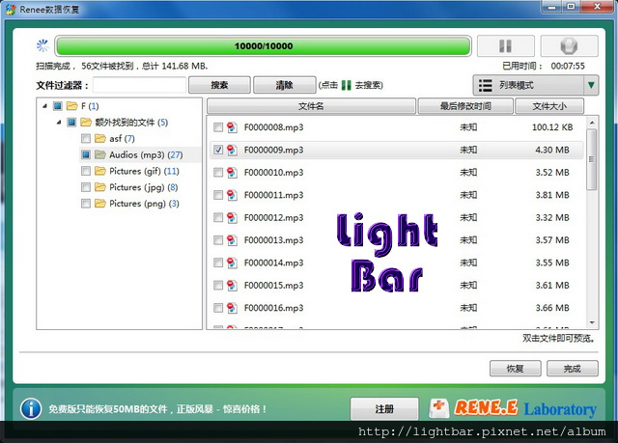Click the mp3 file icon of F0000011.mp3

[232, 195]
